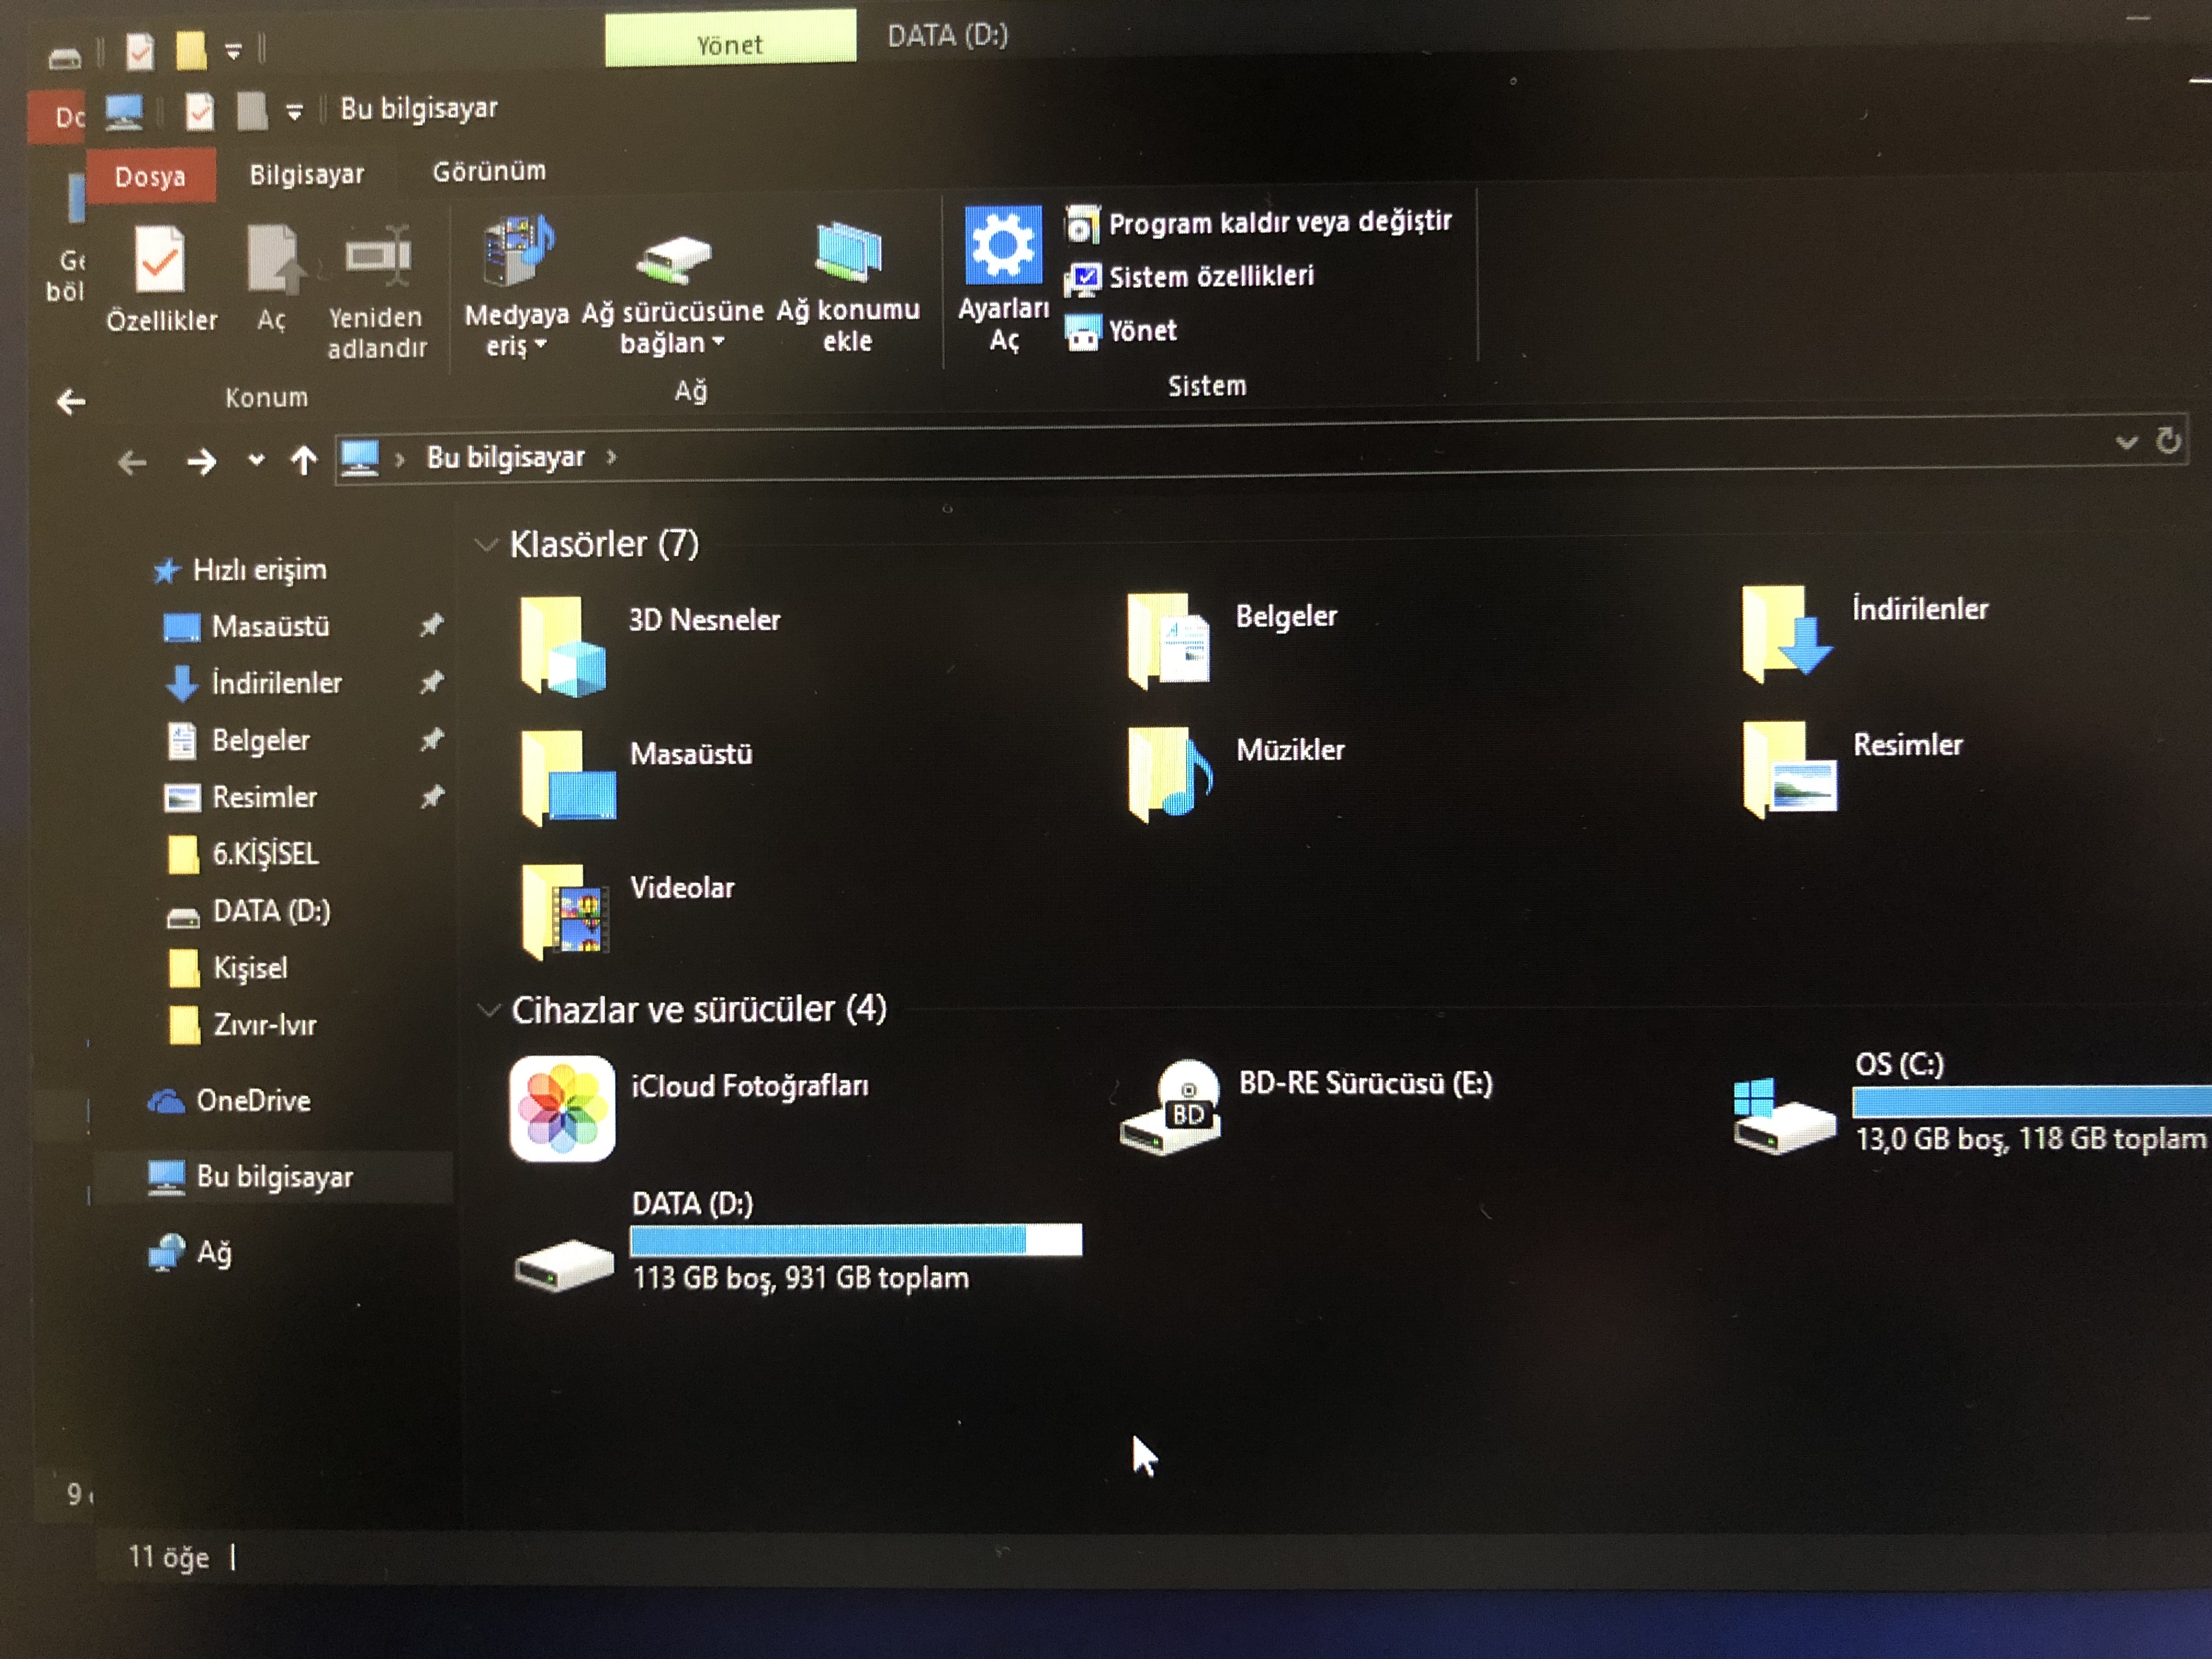The height and width of the screenshot is (1659, 2212).
Task: Click the back arrow of rear window
Action: click(70, 402)
